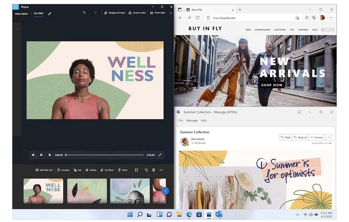349x222 pixels.
Task: Open the Filters tool for the clip
Action: (x=122, y=170)
